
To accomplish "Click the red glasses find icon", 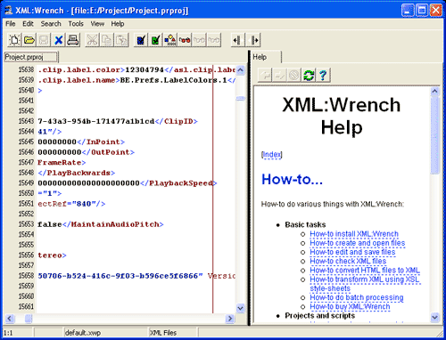I will tap(185, 40).
